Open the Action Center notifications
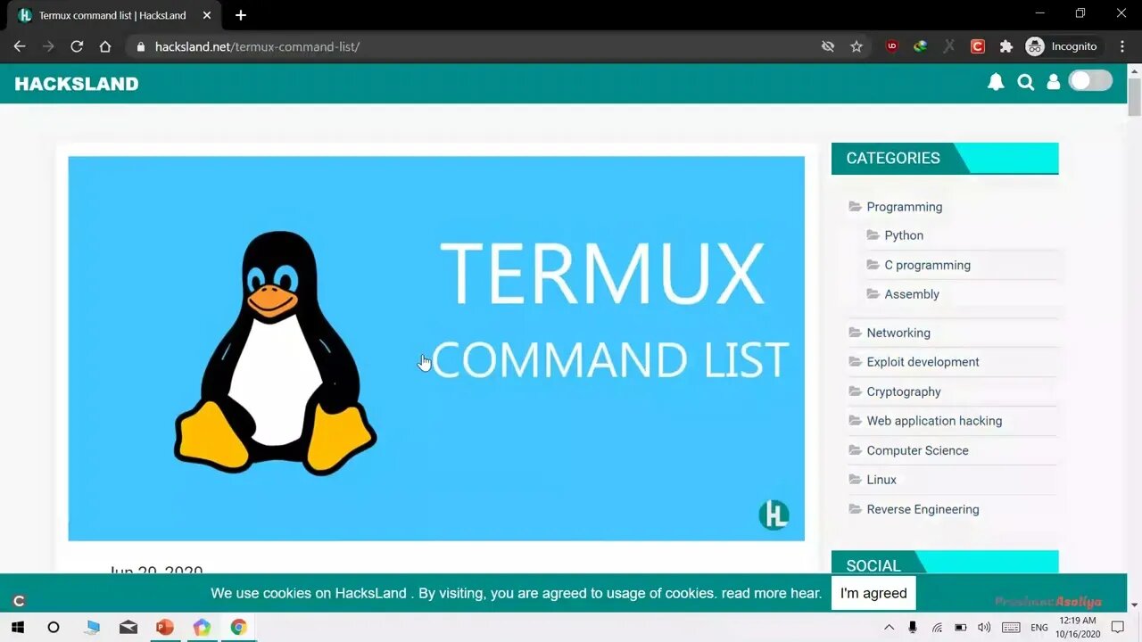This screenshot has width=1142, height=642. pos(1118,627)
